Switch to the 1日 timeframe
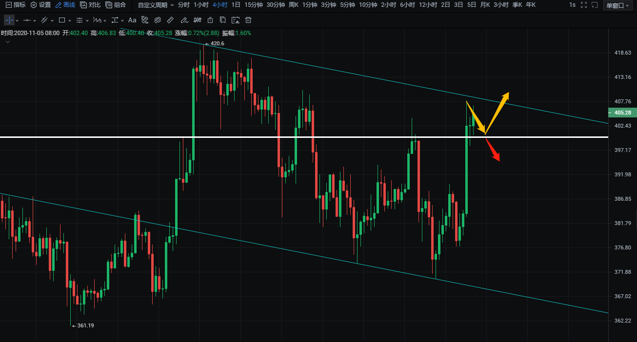Image resolution: width=637 pixels, height=342 pixels. 236,5
